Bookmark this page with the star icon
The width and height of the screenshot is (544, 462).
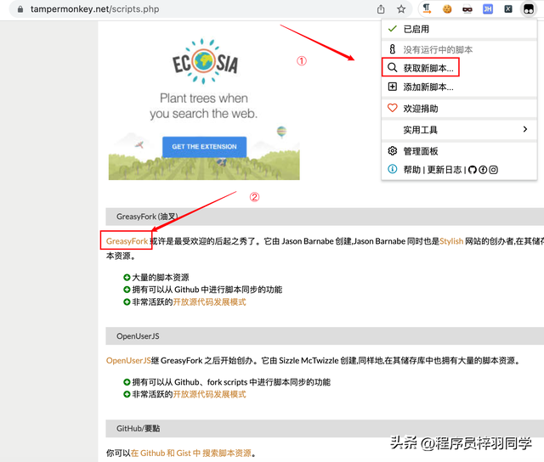[401, 9]
